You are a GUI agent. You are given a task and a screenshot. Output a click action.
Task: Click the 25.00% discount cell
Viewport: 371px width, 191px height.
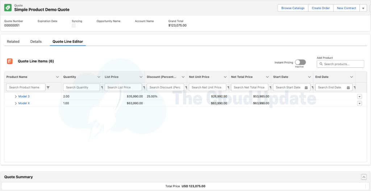pyautogui.click(x=152, y=96)
